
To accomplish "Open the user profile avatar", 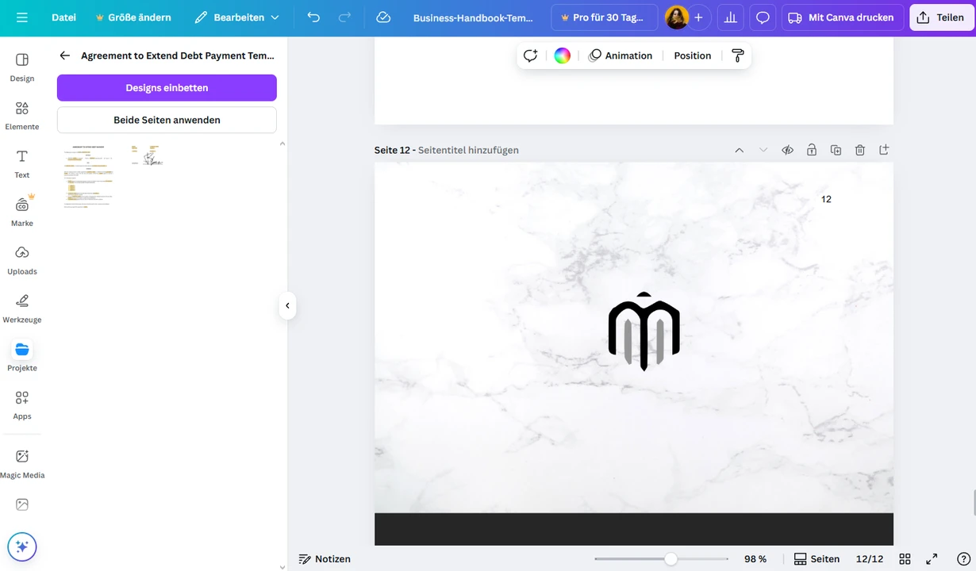I will point(676,17).
